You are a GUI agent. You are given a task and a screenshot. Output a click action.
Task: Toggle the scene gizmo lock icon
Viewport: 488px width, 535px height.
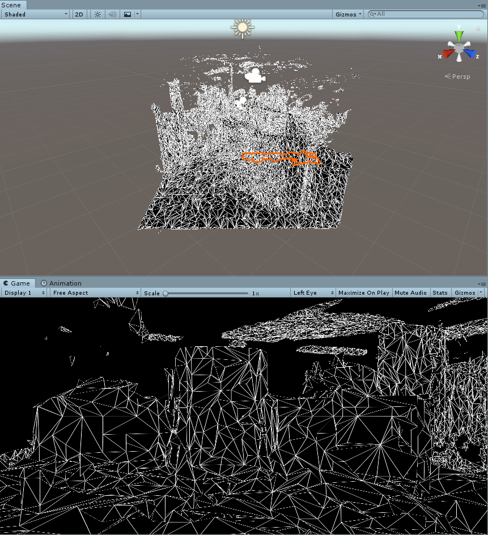(x=478, y=29)
